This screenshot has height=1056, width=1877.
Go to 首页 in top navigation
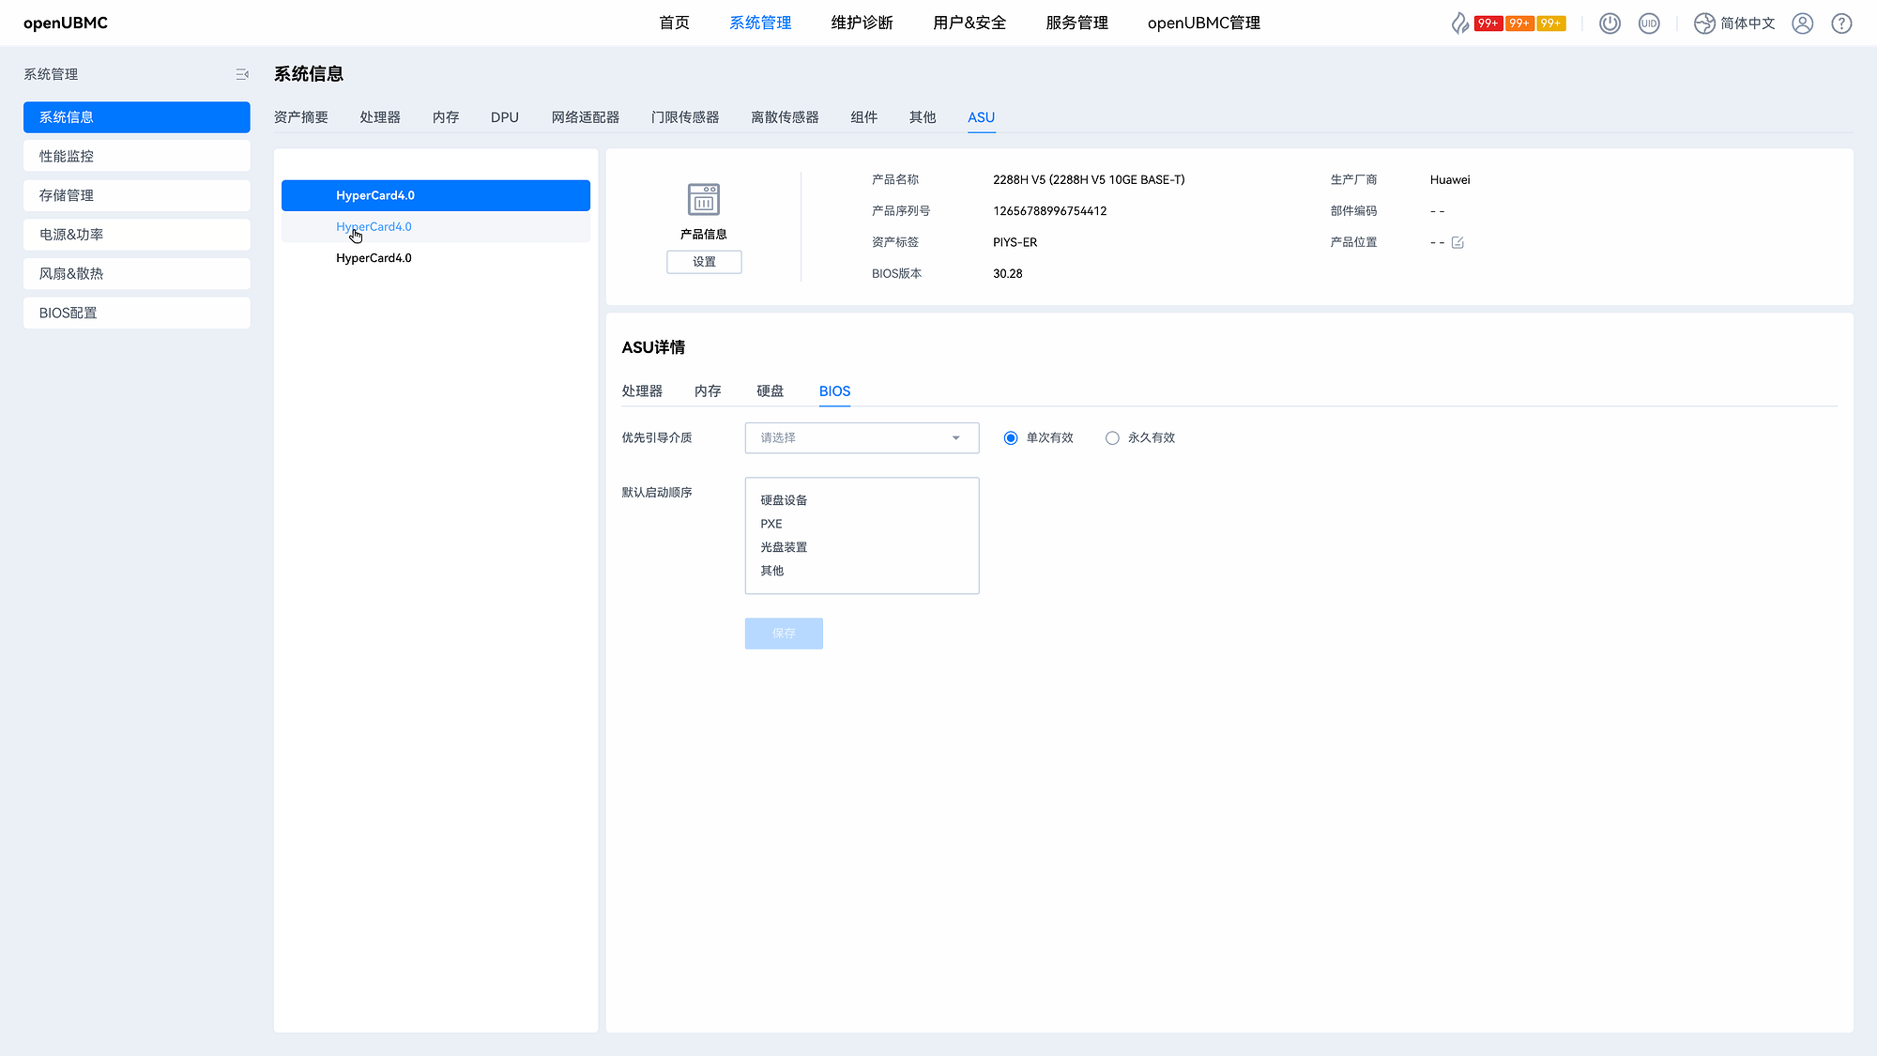(x=674, y=23)
